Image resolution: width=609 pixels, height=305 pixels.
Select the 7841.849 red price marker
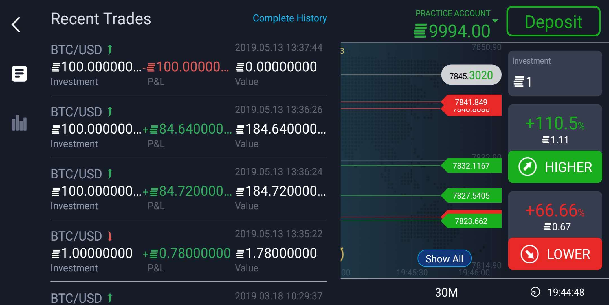[471, 102]
